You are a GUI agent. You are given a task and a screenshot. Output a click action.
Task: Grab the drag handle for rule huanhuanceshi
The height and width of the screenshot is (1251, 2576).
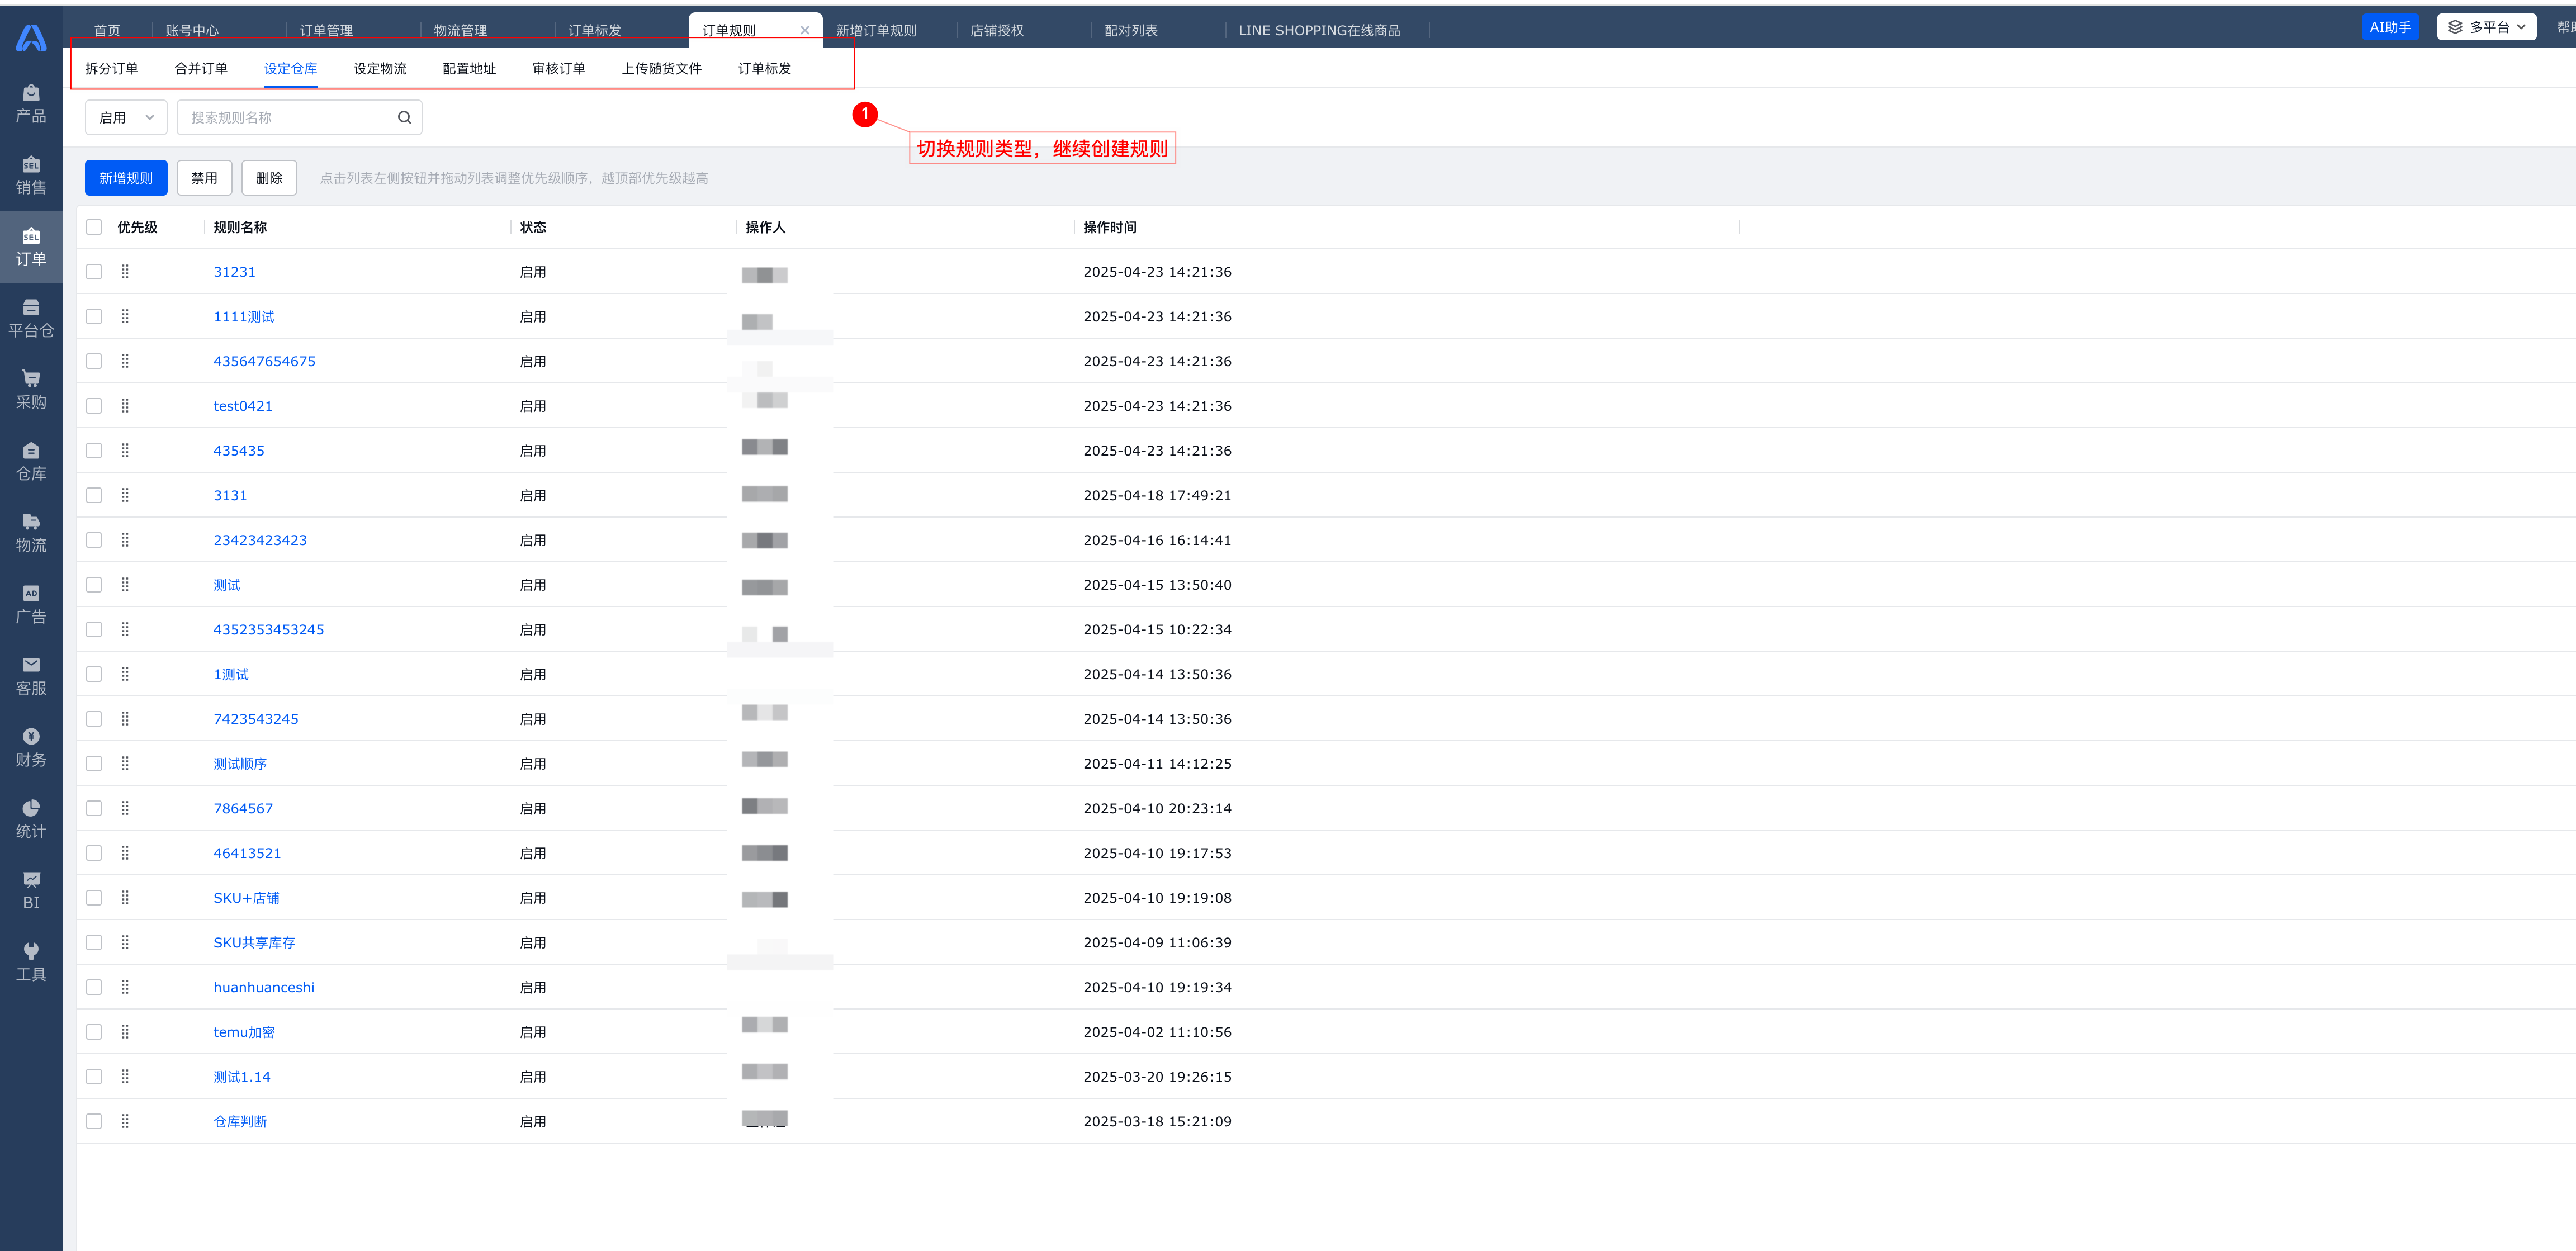(x=125, y=987)
